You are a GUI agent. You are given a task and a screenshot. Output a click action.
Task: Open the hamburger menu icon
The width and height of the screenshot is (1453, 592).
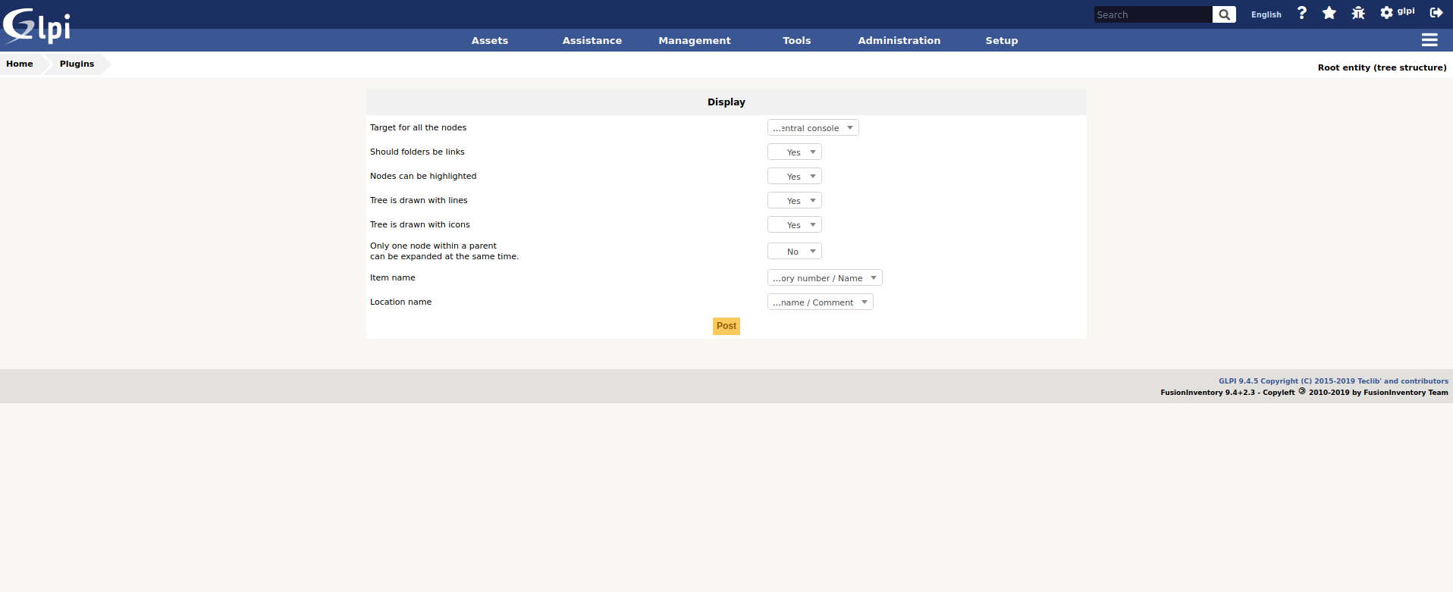[1429, 40]
